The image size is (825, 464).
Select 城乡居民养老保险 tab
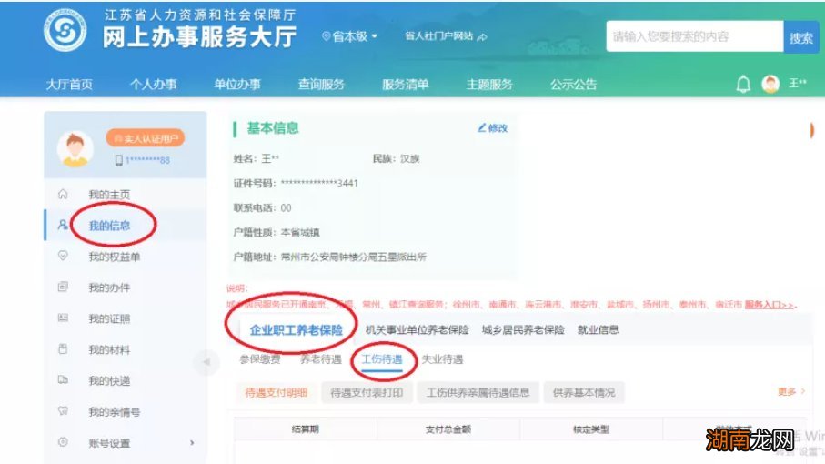(523, 330)
